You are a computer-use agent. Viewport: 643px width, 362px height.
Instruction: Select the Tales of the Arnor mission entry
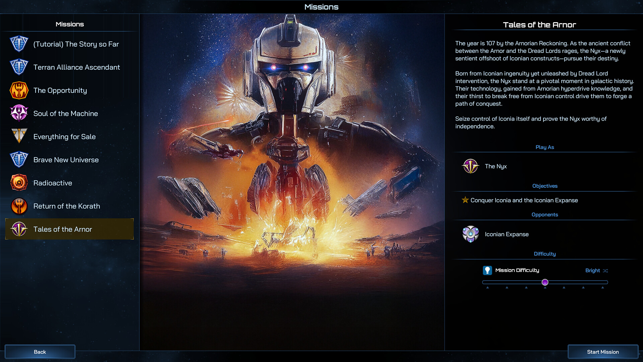tap(69, 229)
